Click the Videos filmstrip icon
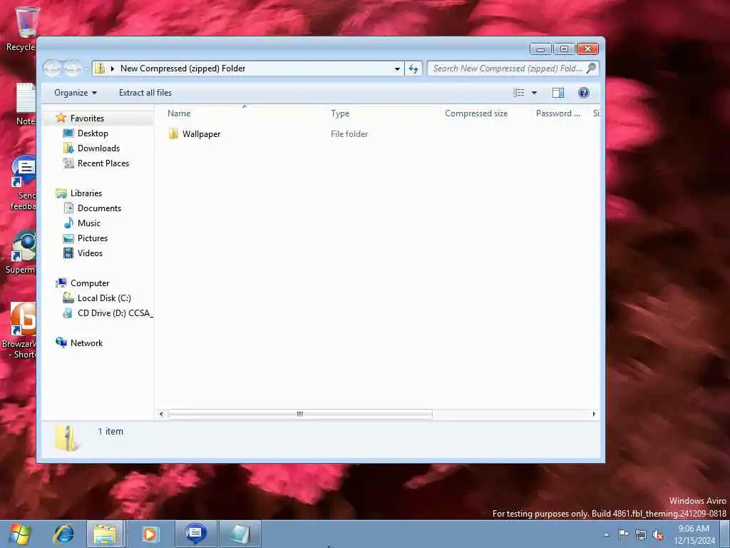Screen dimensions: 730x548 [x=68, y=253]
